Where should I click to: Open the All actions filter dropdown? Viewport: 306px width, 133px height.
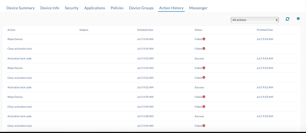pos(255,20)
